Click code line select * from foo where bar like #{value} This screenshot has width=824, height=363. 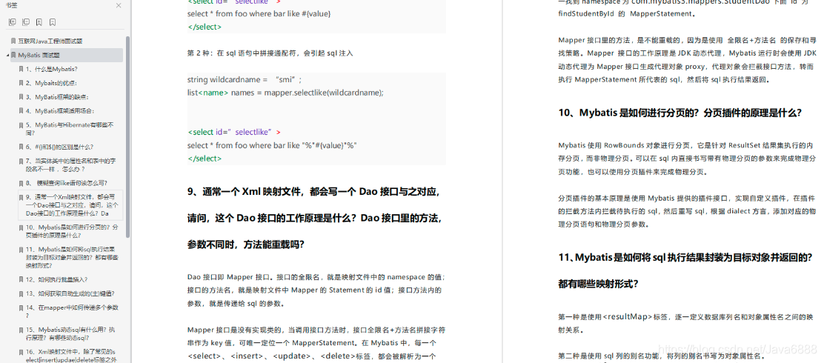pos(259,13)
